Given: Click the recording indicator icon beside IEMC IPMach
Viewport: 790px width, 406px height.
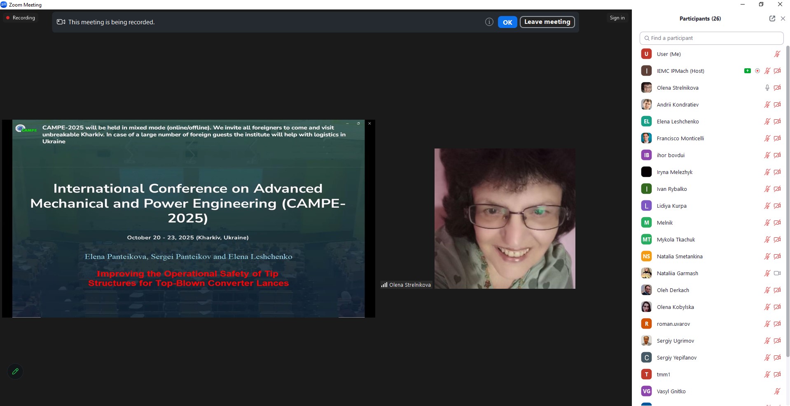Looking at the screenshot, I should 757,71.
